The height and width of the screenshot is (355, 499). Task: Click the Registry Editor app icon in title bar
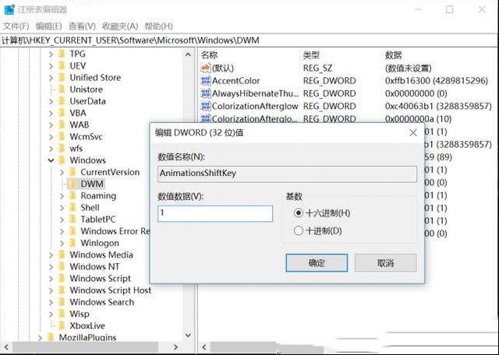pos(9,10)
